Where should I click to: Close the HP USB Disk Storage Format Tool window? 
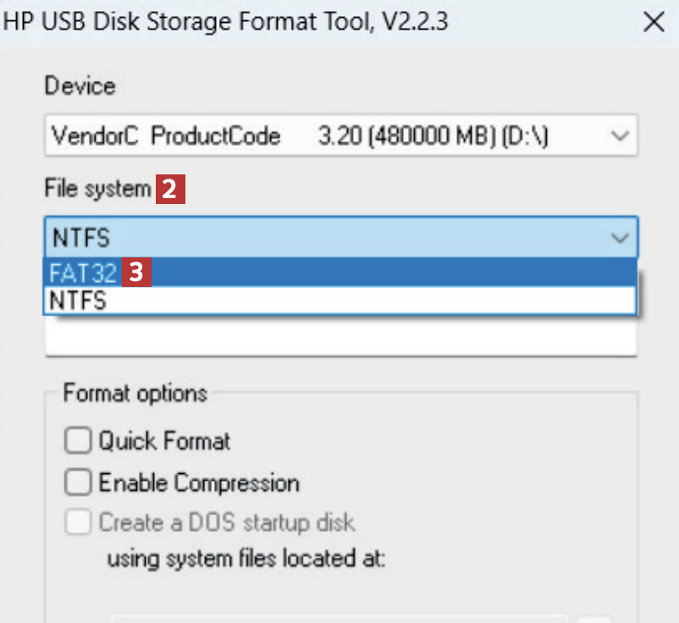pos(654,22)
